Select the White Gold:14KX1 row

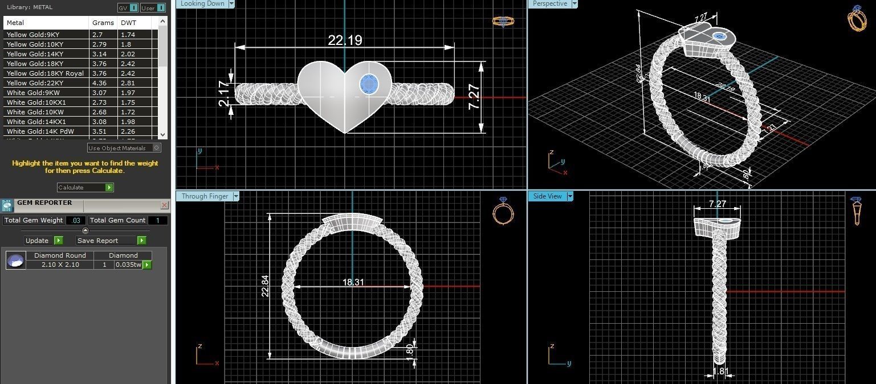(x=80, y=122)
